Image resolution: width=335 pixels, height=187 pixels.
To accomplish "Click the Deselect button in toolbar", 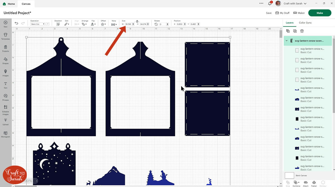I will point(58,24).
